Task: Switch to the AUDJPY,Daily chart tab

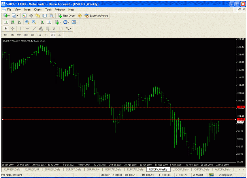Action: tap(223, 169)
